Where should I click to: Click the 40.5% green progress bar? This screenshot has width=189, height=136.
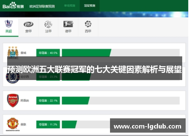[87, 53]
